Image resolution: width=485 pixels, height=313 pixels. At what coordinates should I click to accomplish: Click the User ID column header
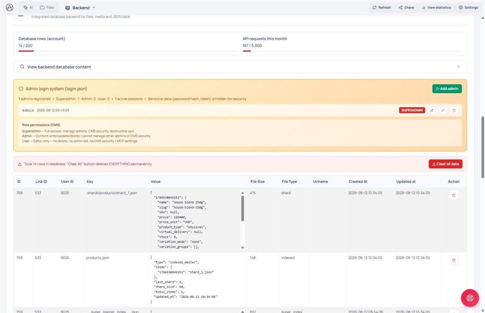click(x=67, y=182)
